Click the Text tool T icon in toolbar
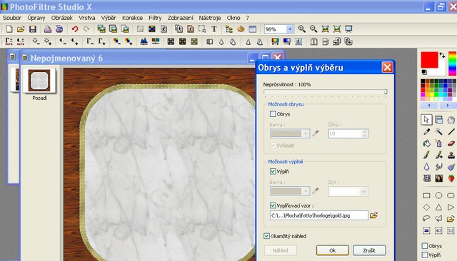Viewport: 457px width, 261px height. (214, 29)
